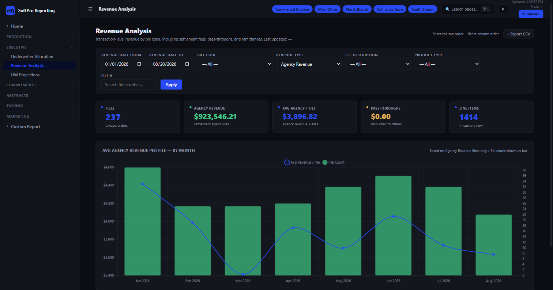The image size is (553, 290).
Task: Expand the Tasking sidebar section
Action: click(x=39, y=106)
